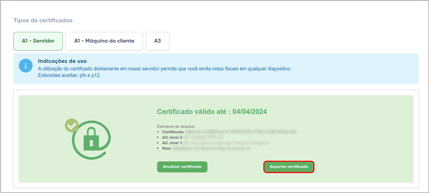This screenshot has width=429, height=193.
Task: Click the Estrutura do arquivo label
Action: pyautogui.click(x=176, y=126)
